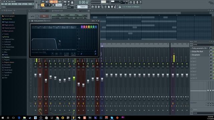Click the pencil draw tool icon in toolbar
The height and width of the screenshot is (120, 214).
pos(65,4)
